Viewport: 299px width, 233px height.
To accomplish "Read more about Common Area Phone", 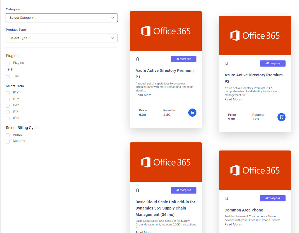I will click(x=234, y=224).
